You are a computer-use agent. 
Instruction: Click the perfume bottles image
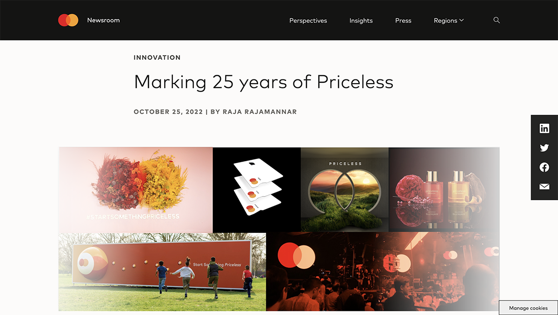coord(444,190)
